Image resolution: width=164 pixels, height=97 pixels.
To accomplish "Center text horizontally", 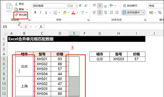I will [100, 12].
